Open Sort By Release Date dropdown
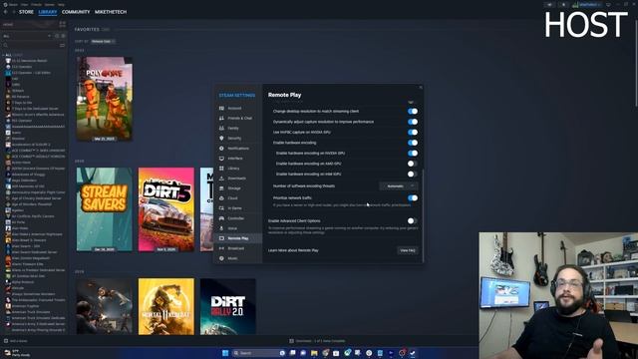The image size is (638, 359). 103,42
